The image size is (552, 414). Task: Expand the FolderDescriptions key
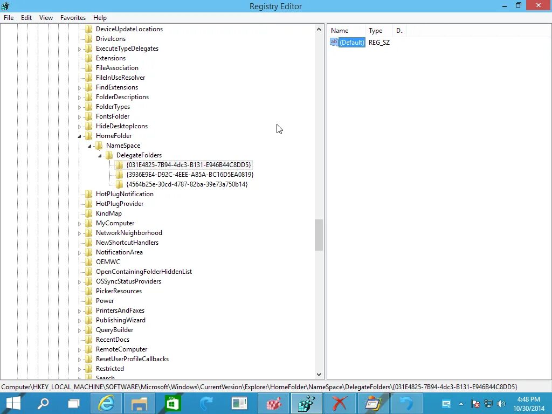tap(79, 98)
